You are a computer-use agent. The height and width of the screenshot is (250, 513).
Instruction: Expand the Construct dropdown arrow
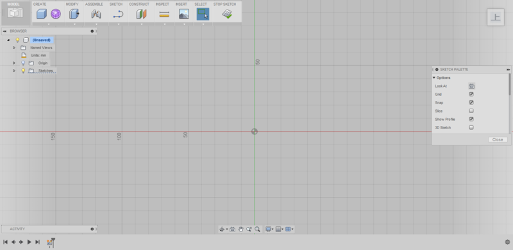[x=142, y=24]
